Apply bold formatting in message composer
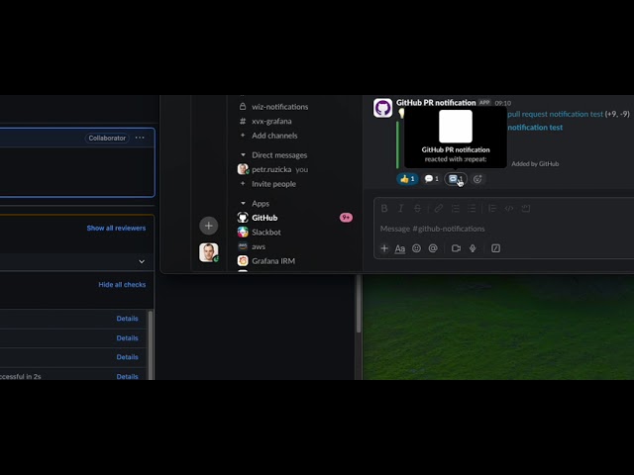Viewport: 634px width, 475px height. click(x=384, y=209)
